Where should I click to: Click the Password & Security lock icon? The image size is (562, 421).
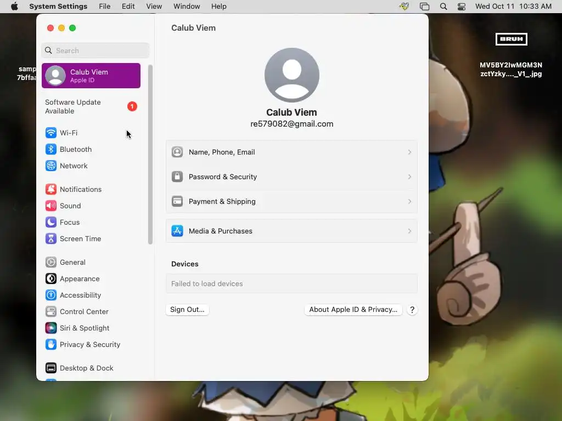point(177,177)
